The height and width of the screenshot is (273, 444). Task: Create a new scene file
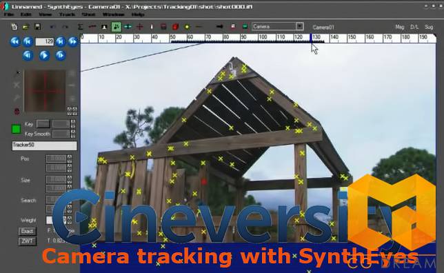click(14, 27)
